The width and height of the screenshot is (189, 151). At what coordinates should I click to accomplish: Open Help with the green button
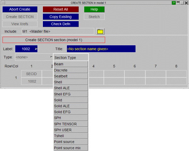[x=94, y=9]
